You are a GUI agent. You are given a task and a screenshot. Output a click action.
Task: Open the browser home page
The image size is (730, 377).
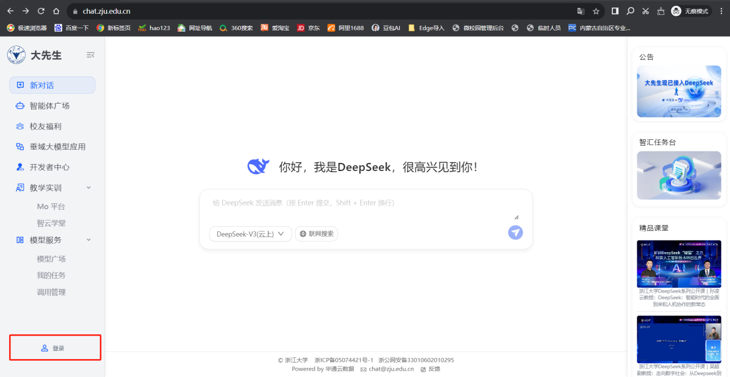point(56,11)
